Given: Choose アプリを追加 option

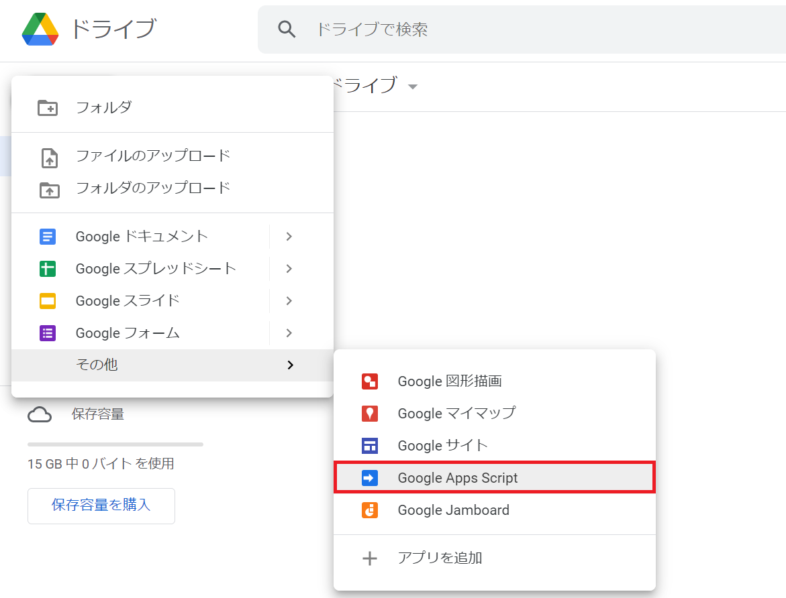Looking at the screenshot, I should click(x=495, y=558).
